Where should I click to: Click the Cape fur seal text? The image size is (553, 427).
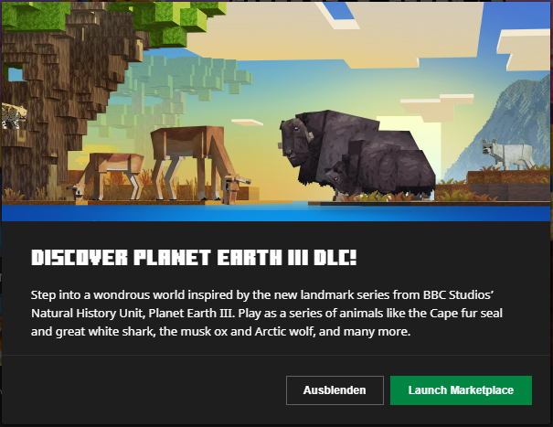[x=466, y=313]
